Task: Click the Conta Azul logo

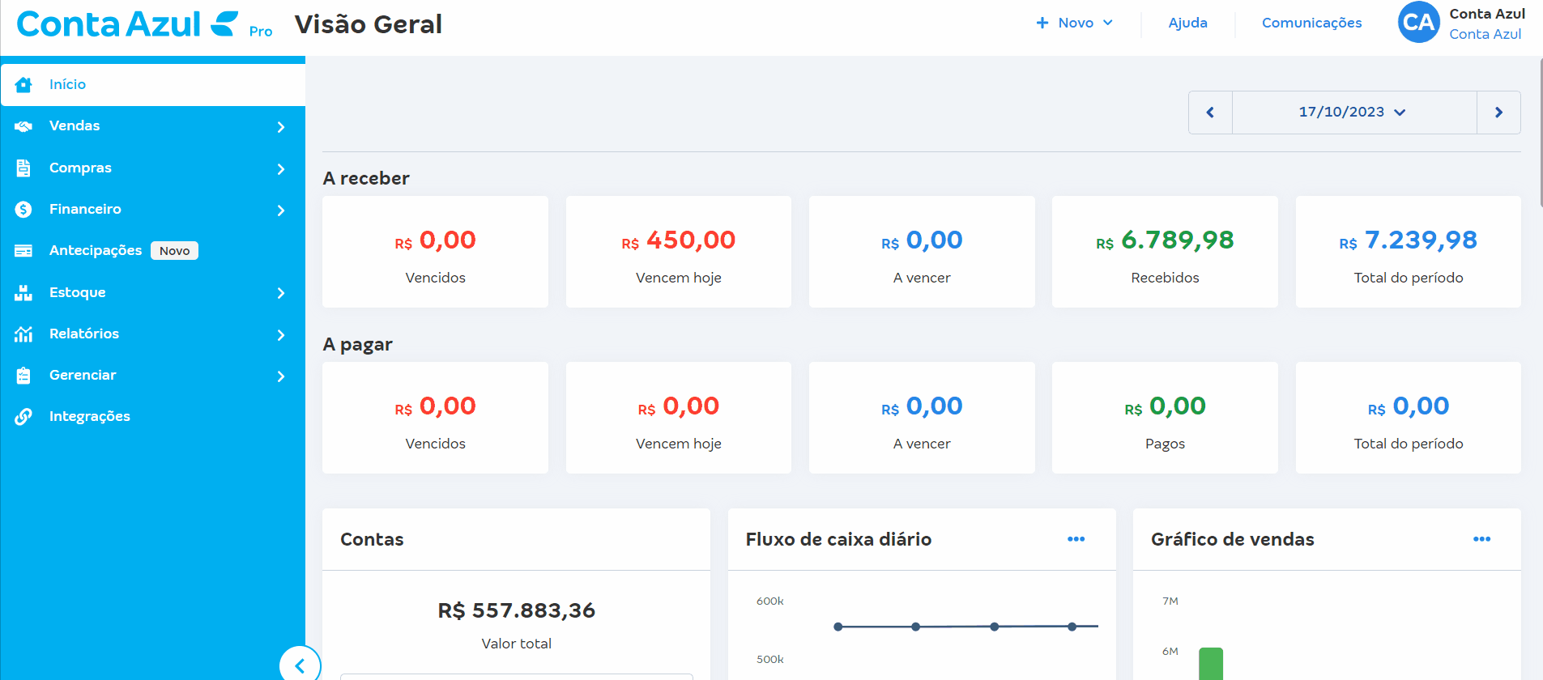Action: tap(127, 24)
